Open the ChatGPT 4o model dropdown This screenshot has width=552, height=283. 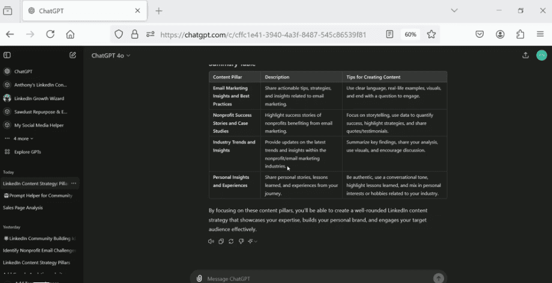click(x=110, y=55)
